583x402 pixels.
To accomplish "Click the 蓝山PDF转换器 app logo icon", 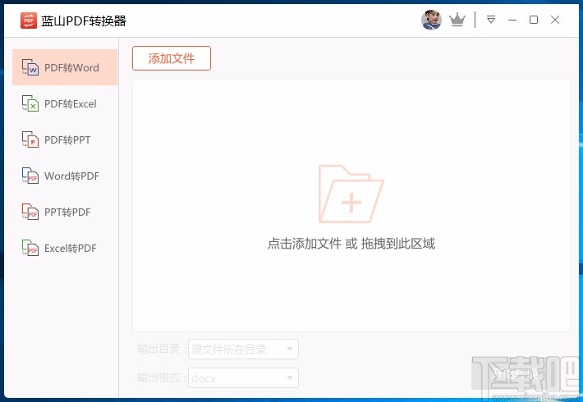I will [29, 21].
